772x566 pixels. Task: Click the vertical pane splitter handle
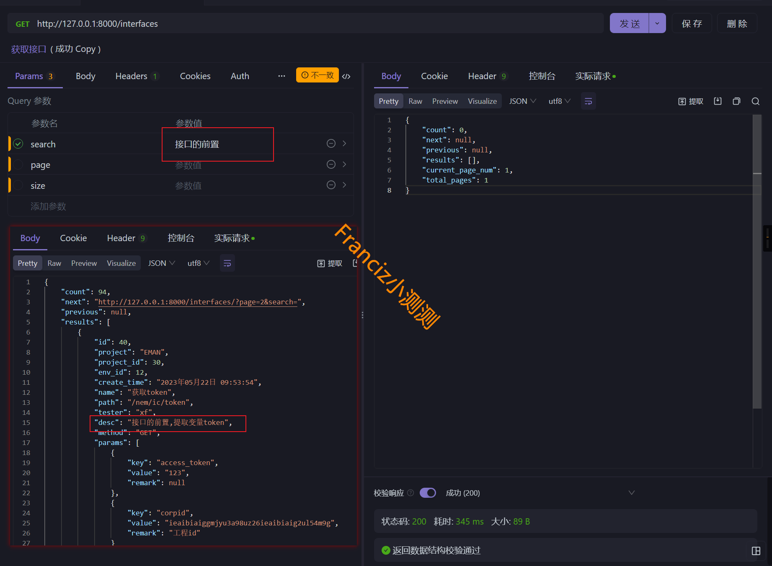(x=362, y=315)
